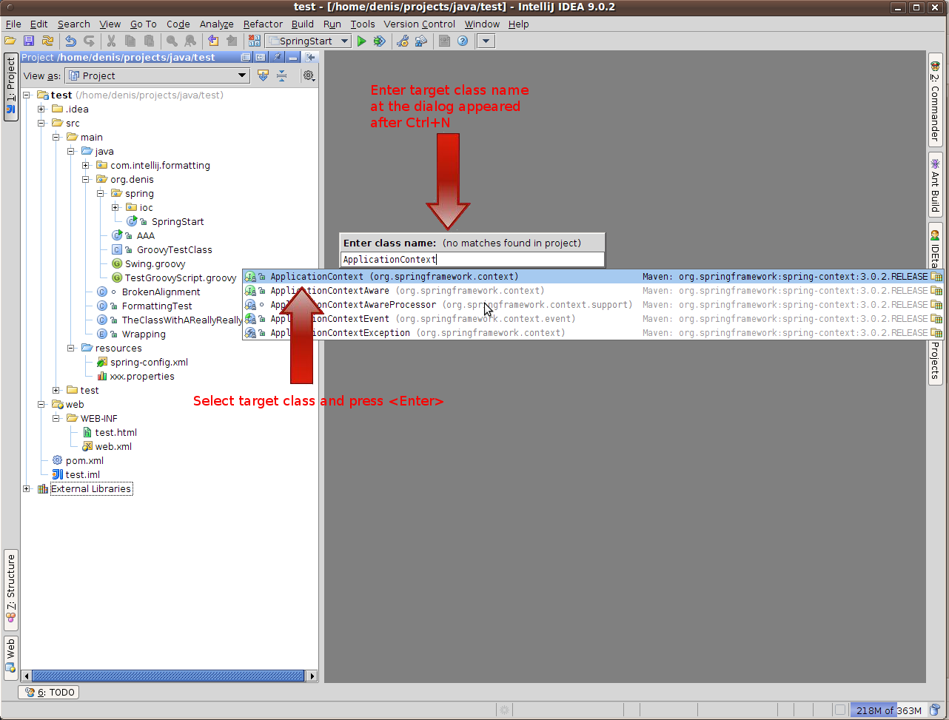
Task: Click the 218M of 363M memory indicator
Action: 888,710
